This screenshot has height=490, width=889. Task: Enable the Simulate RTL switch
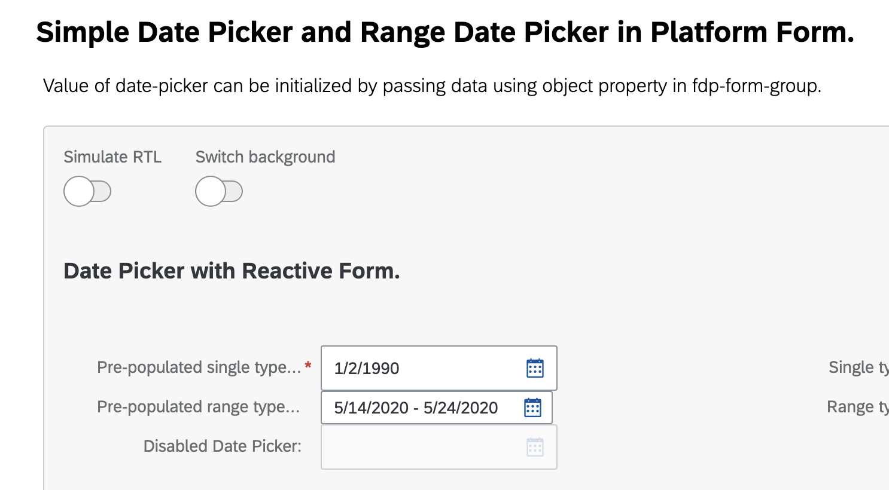coord(87,191)
